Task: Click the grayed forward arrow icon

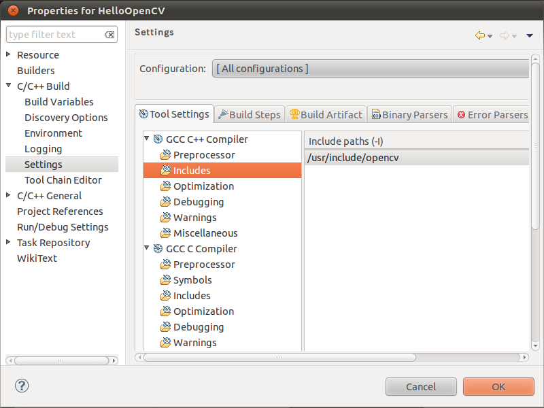Action: (504, 35)
